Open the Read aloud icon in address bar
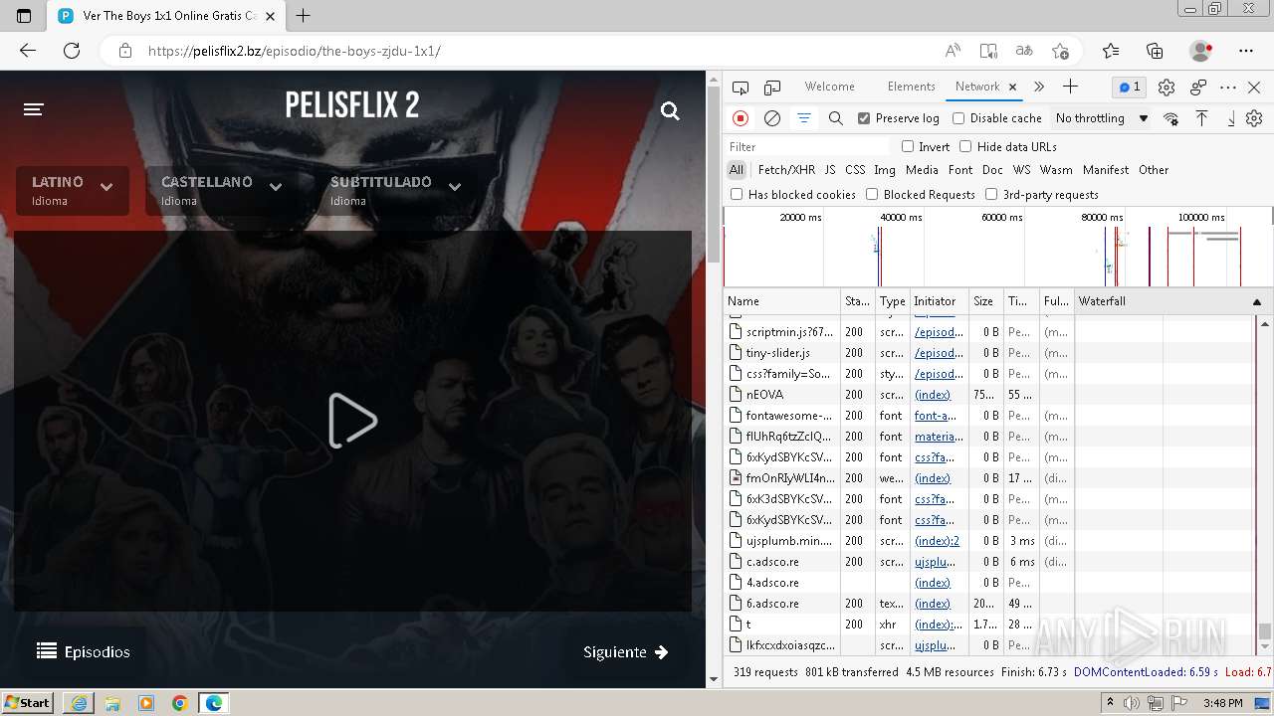The image size is (1274, 716). coord(953,51)
